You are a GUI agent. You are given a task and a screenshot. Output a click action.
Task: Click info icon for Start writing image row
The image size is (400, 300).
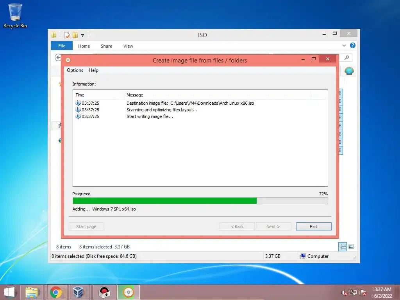coord(78,116)
